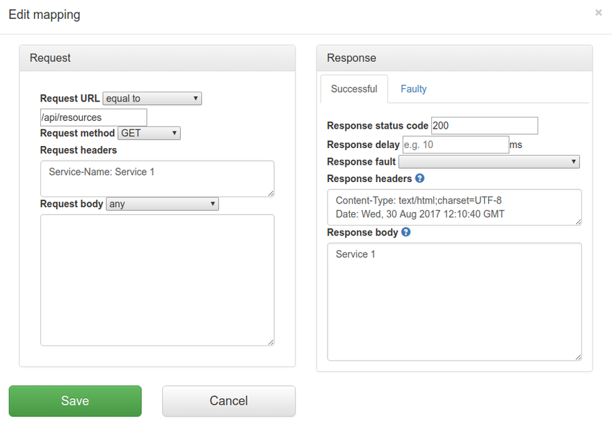
Task: Open the Request URL match type dropdown
Action: (152, 99)
